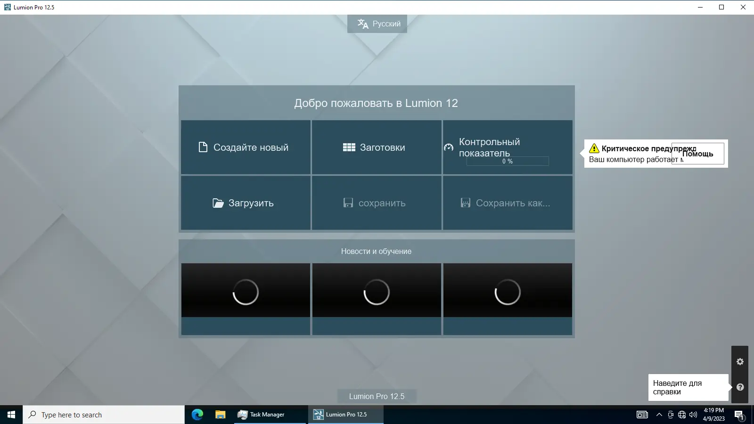Open the right news thumbnail
Image resolution: width=754 pixels, height=424 pixels.
point(508,299)
